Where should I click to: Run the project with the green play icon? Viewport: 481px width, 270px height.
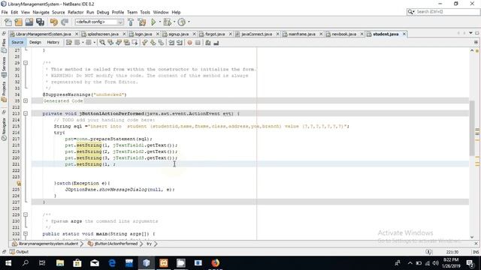pos(153,22)
